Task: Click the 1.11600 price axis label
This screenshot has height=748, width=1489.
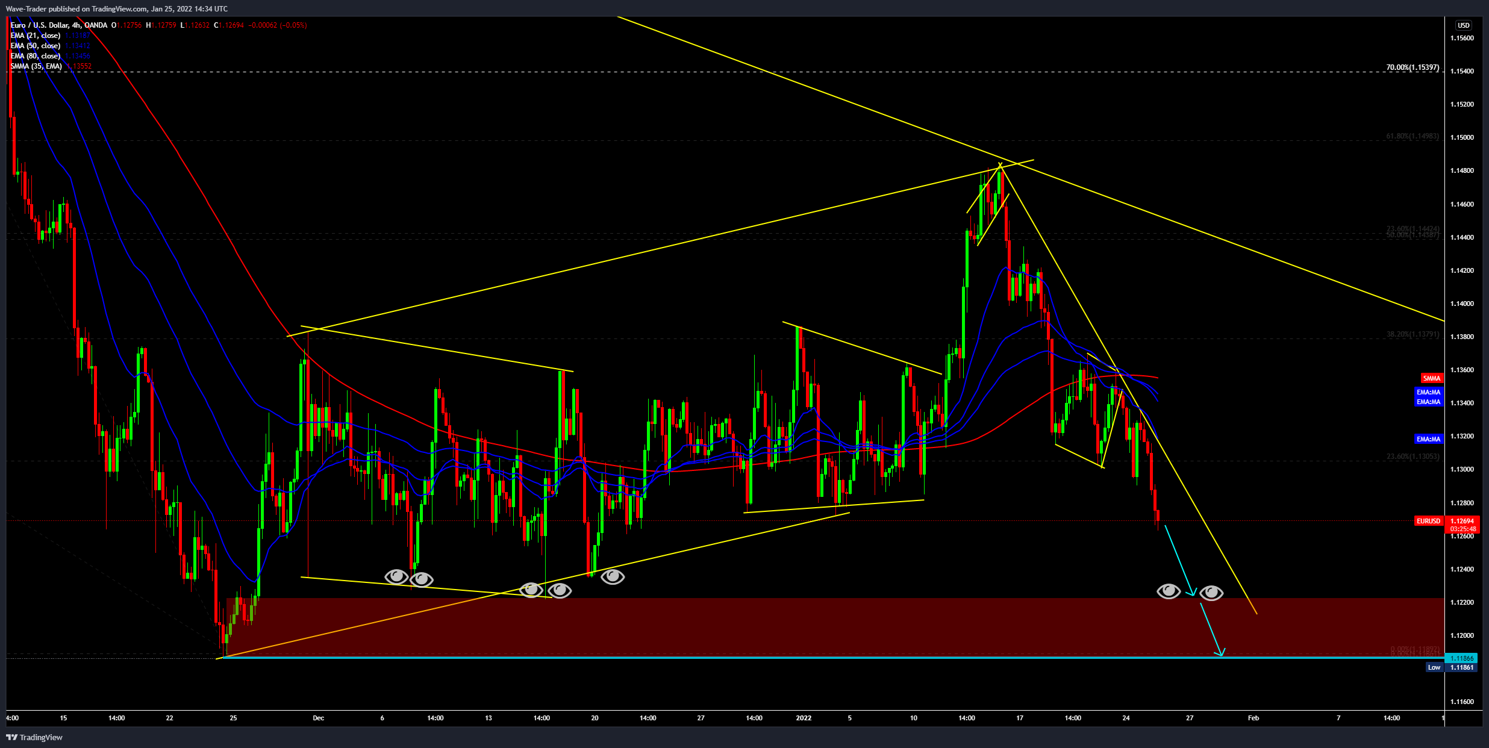Action: pyautogui.click(x=1462, y=702)
